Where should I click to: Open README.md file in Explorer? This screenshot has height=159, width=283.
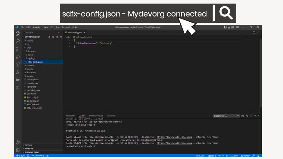pyautogui.click(x=42, y=104)
